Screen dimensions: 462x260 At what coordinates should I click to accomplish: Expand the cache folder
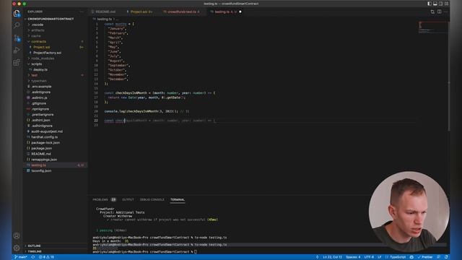click(56, 36)
